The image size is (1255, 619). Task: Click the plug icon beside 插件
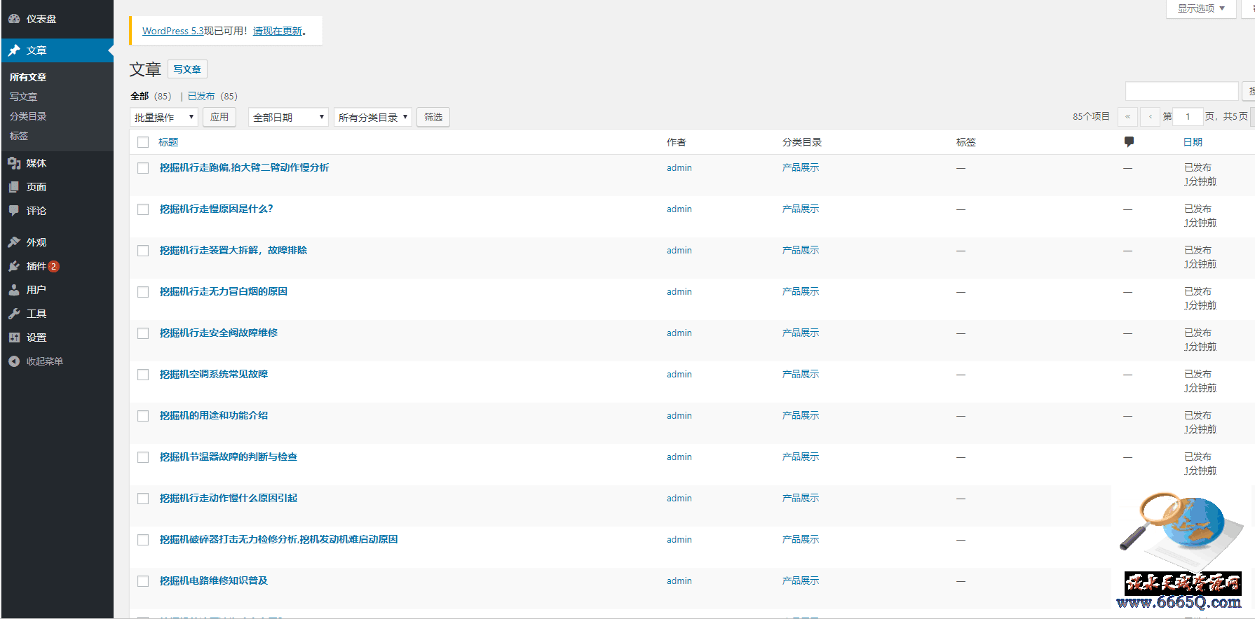point(14,266)
